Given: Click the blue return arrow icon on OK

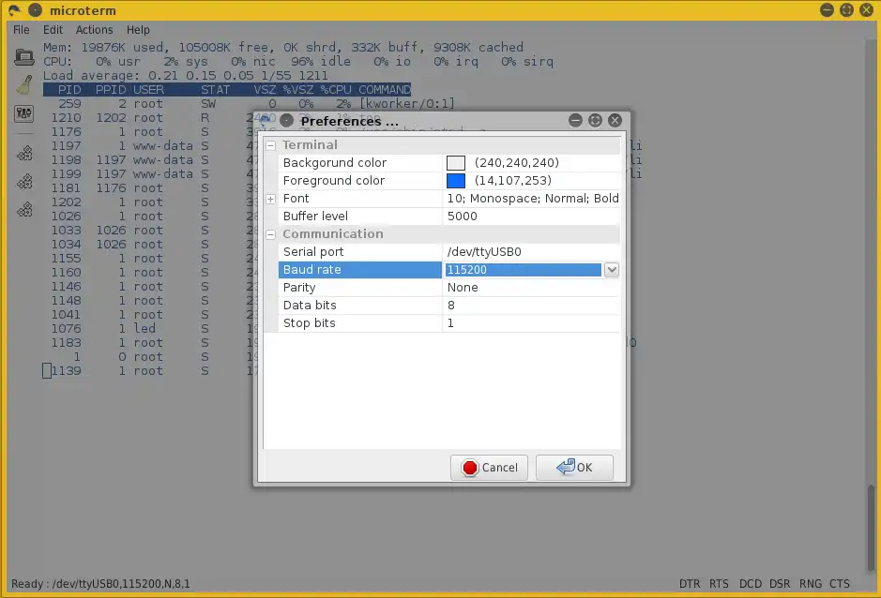Looking at the screenshot, I should click(x=566, y=467).
